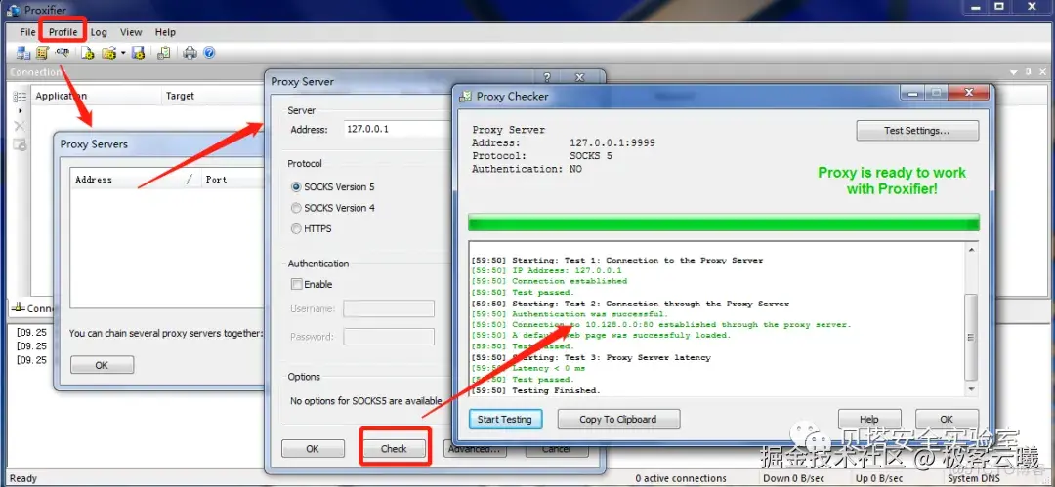
Task: Click Application column header in Connections
Action: [x=96, y=97]
